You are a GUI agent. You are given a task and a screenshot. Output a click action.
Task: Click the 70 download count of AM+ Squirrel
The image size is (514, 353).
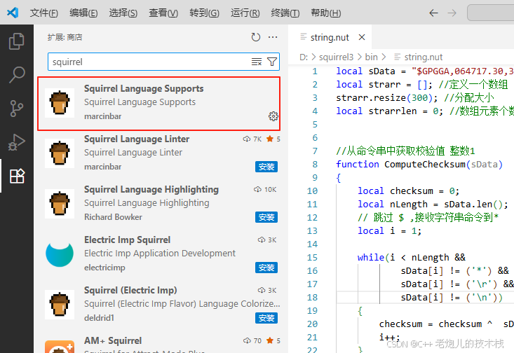pos(252,341)
